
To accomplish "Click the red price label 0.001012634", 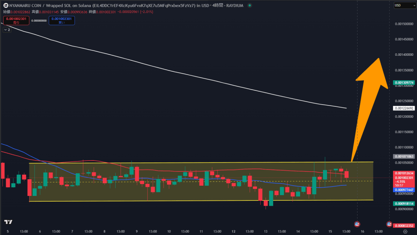I will point(404,174).
